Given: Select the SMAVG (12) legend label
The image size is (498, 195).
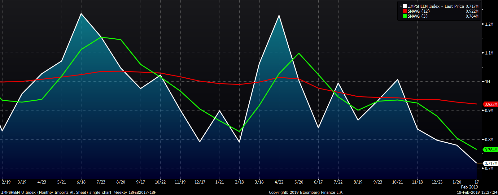Looking at the screenshot, I should (418, 11).
